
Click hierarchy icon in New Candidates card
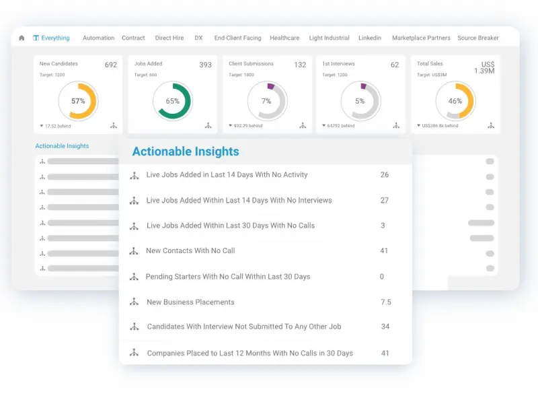(x=113, y=125)
